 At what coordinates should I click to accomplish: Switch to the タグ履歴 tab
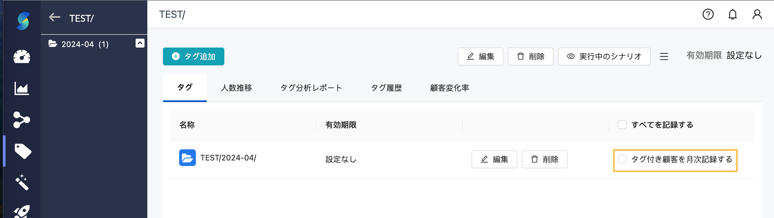pyautogui.click(x=387, y=88)
